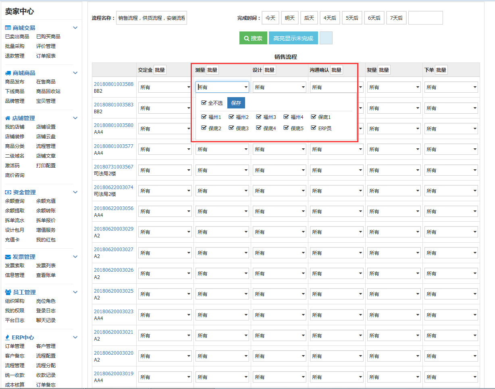The image size is (495, 389).
Task: Click the 商城交易 list icon in sidebar
Action: click(x=8, y=28)
